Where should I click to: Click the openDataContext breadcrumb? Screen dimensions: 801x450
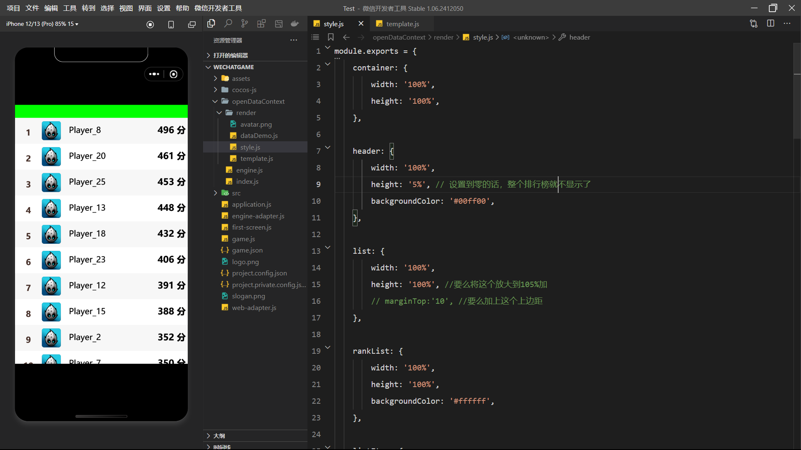click(399, 37)
